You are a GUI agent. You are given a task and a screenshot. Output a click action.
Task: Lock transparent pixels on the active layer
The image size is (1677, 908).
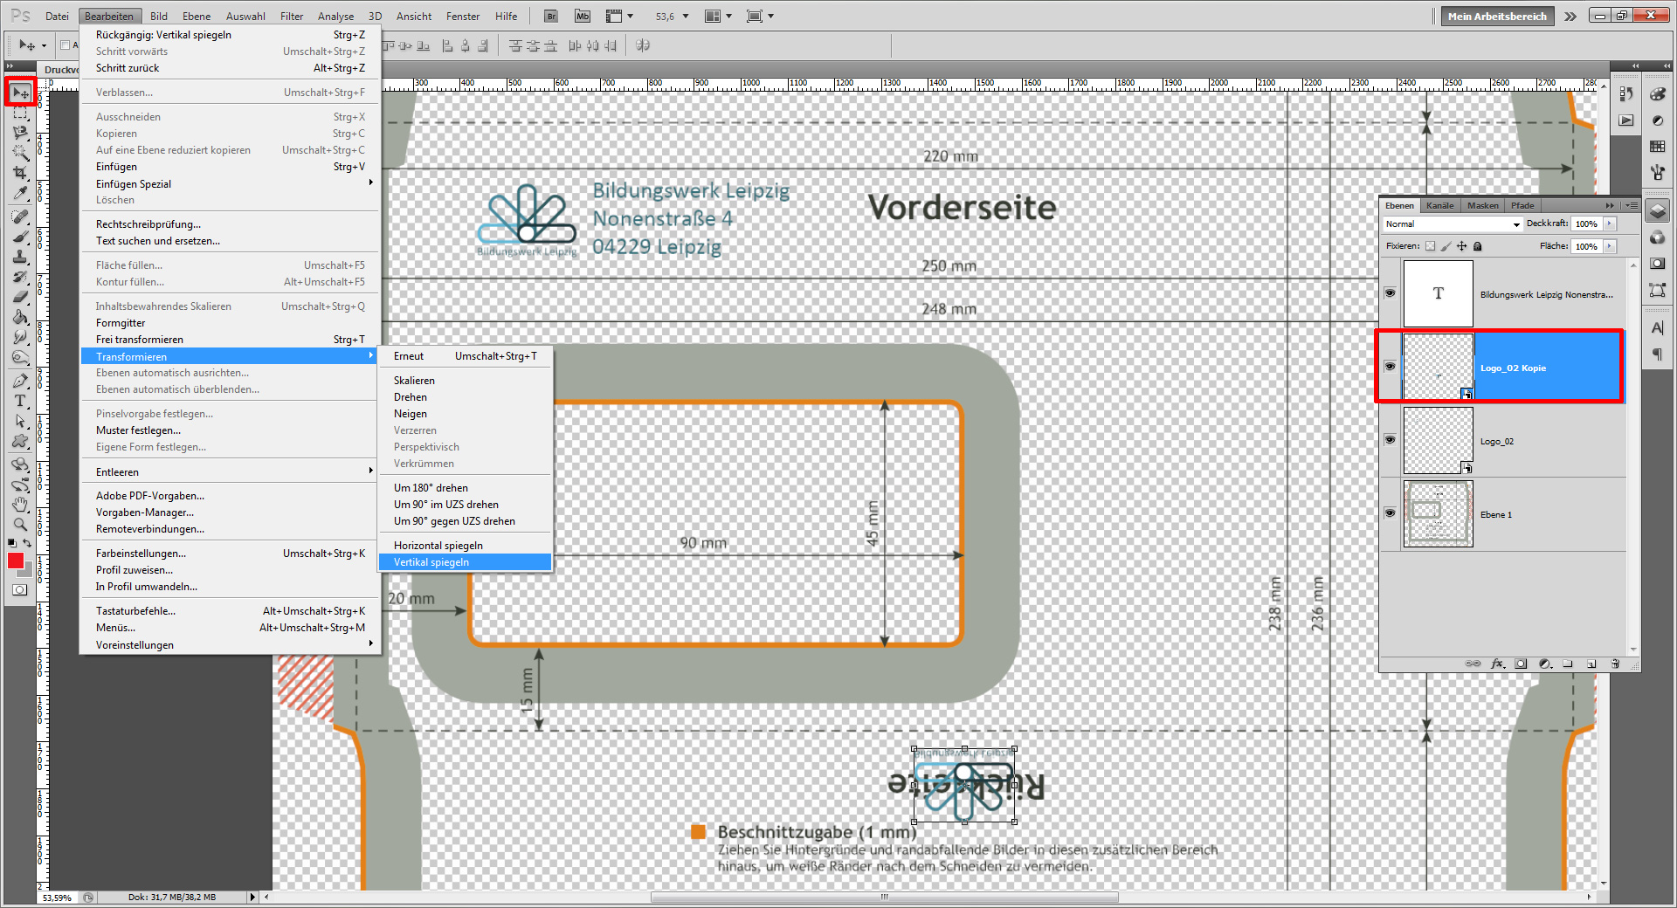[x=1430, y=246]
